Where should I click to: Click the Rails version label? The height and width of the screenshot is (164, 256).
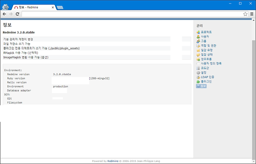pyautogui.click(x=17, y=82)
